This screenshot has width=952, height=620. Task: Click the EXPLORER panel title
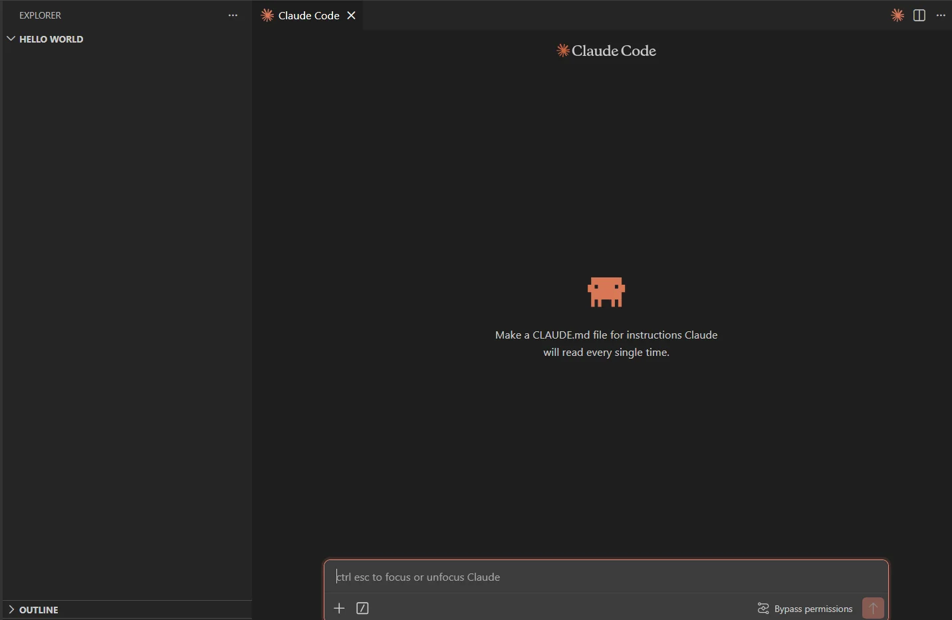pyautogui.click(x=41, y=15)
